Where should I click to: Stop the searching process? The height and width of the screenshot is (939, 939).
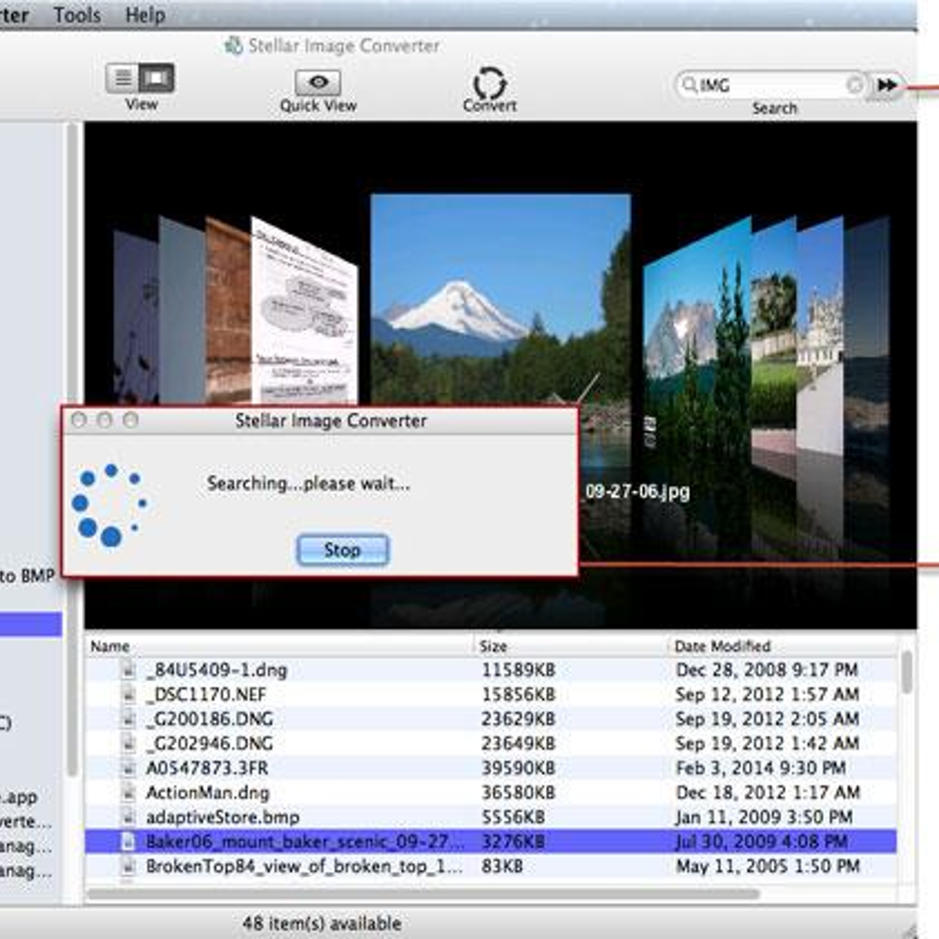(x=343, y=550)
